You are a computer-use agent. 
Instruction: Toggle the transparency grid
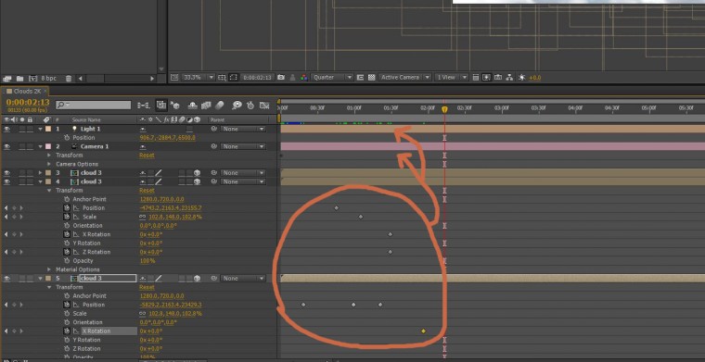(371, 78)
